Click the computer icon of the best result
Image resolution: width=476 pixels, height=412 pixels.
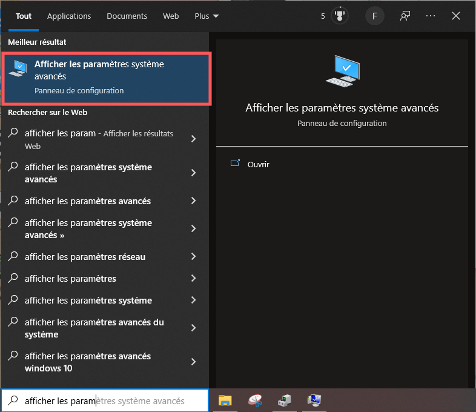pos(18,68)
